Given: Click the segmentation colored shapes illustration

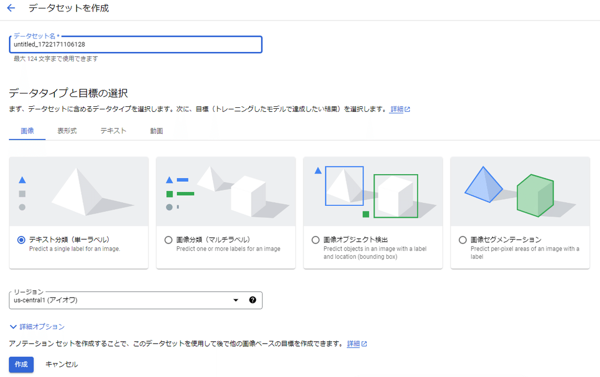Looking at the screenshot, I should coord(520,191).
